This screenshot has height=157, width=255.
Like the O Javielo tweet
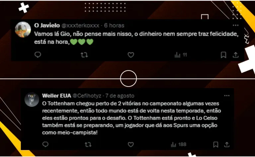[131, 55]
